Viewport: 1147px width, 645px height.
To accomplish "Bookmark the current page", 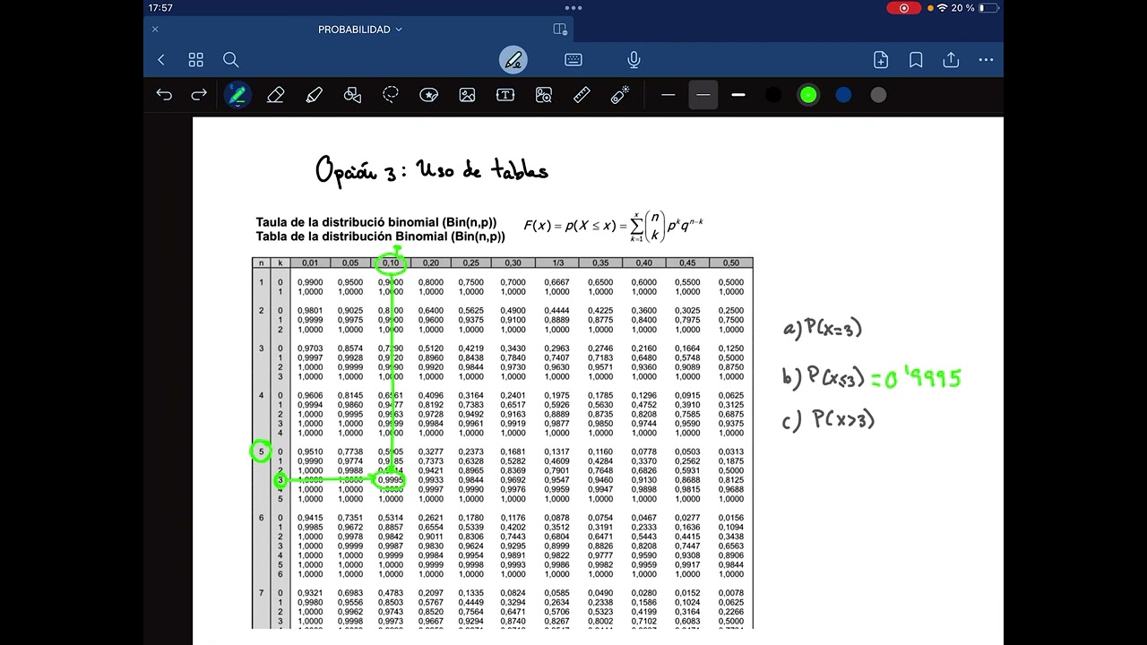I will pos(916,60).
